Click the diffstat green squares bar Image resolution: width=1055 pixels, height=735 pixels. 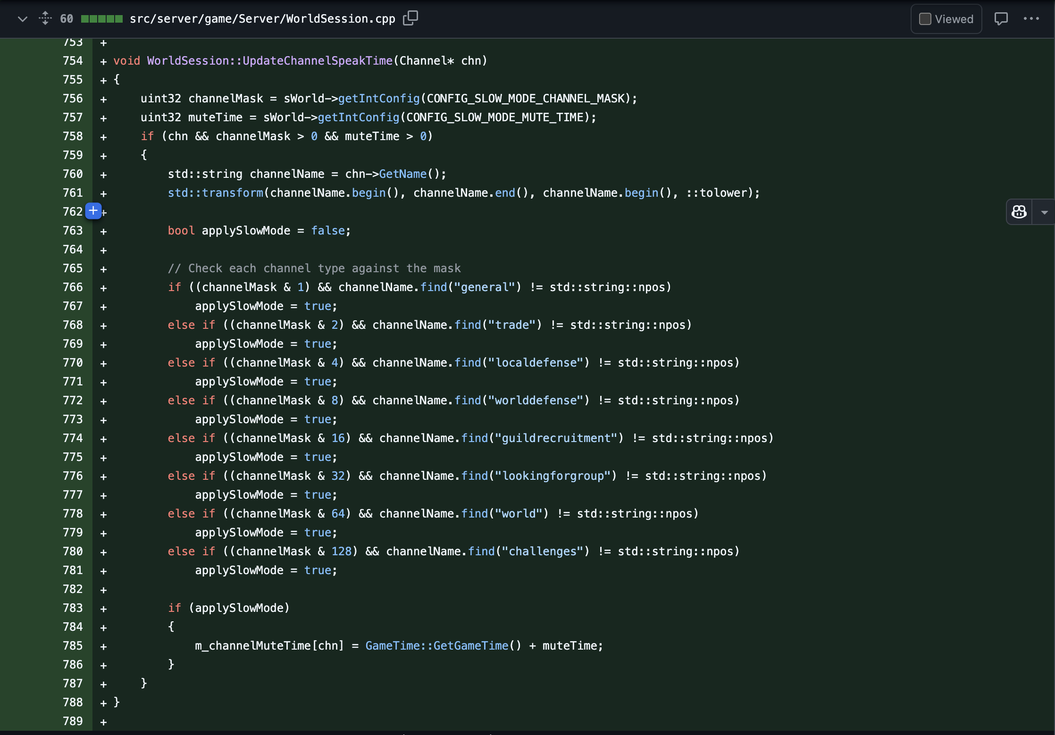click(102, 19)
